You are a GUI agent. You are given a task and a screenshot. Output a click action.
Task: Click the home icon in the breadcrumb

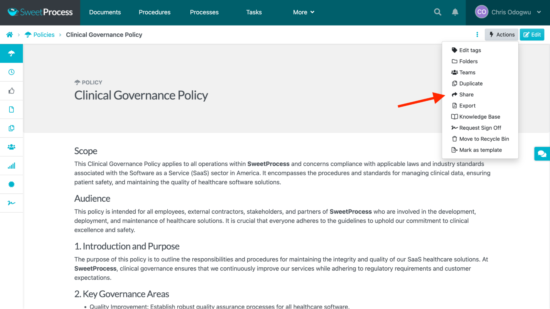[x=10, y=35]
